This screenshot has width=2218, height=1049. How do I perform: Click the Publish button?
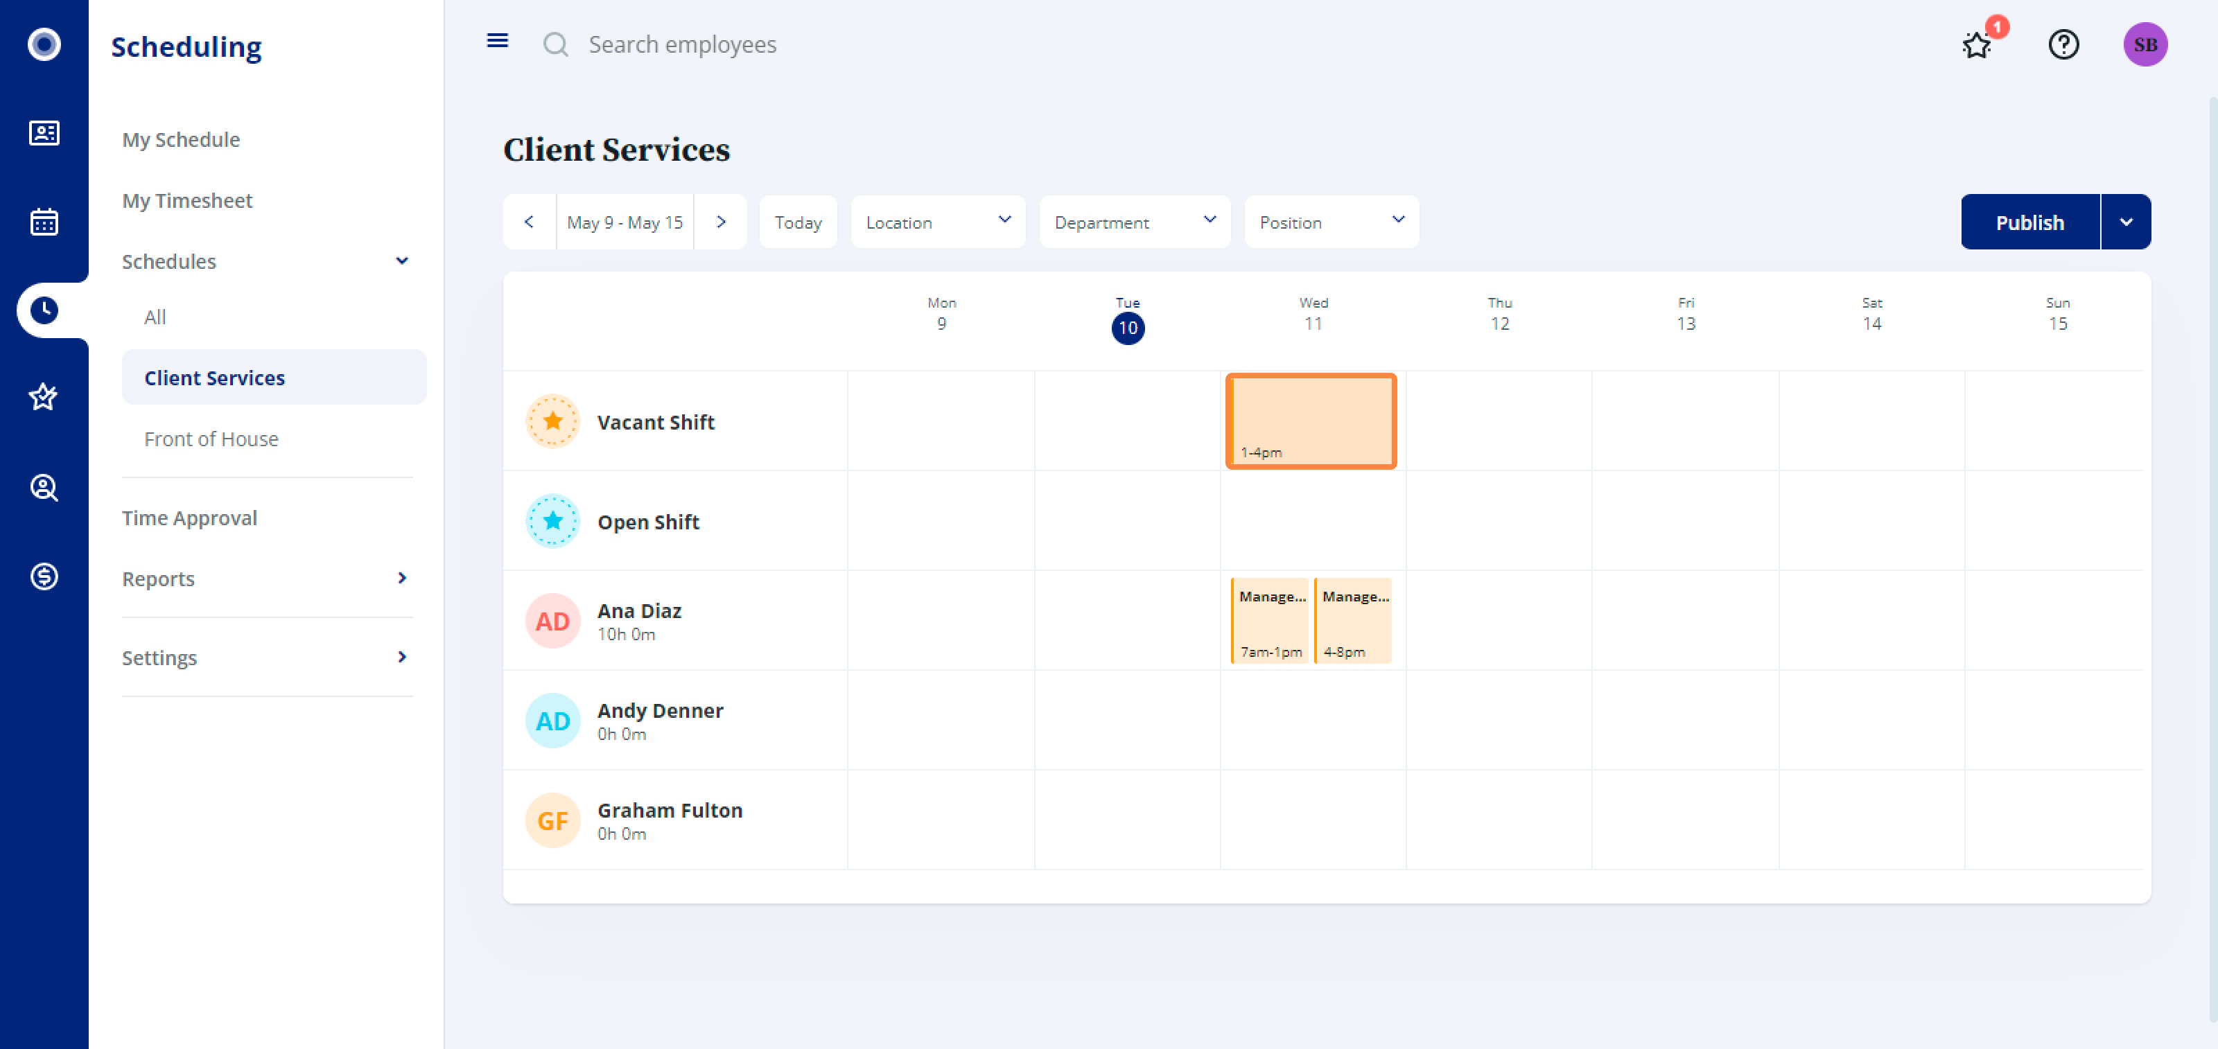pyautogui.click(x=2029, y=222)
